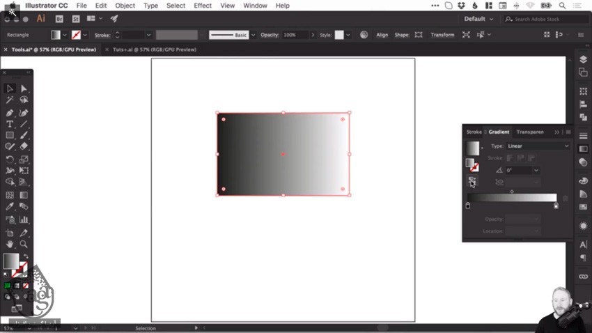Click the Recolor Artwork wheel icon
The width and height of the screenshot is (592, 333).
[x=364, y=35]
